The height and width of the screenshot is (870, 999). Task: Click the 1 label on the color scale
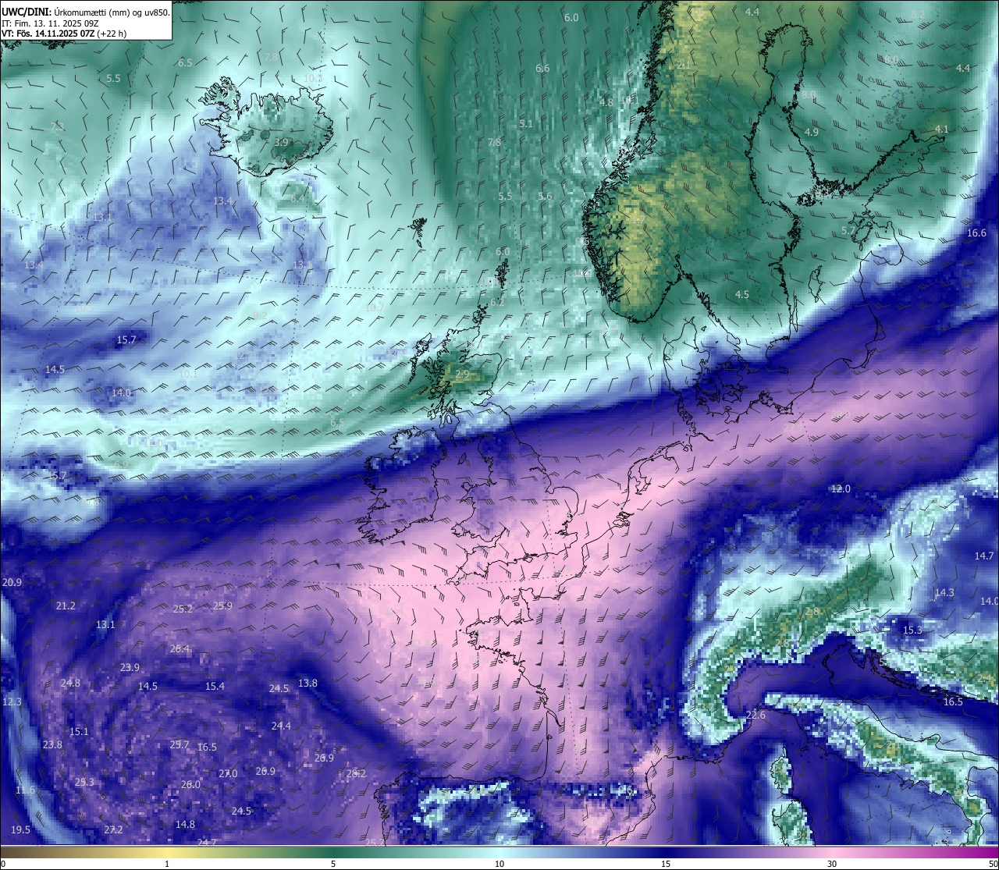click(x=167, y=864)
